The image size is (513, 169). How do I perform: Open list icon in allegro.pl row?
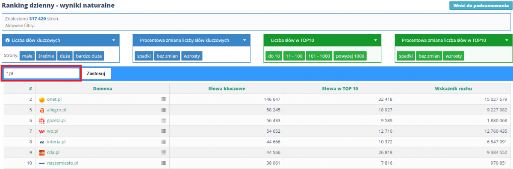pyautogui.click(x=163, y=110)
